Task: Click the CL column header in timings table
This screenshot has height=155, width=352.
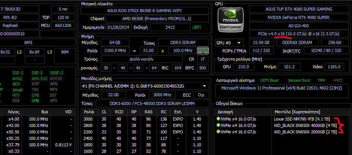Action: pos(104,112)
